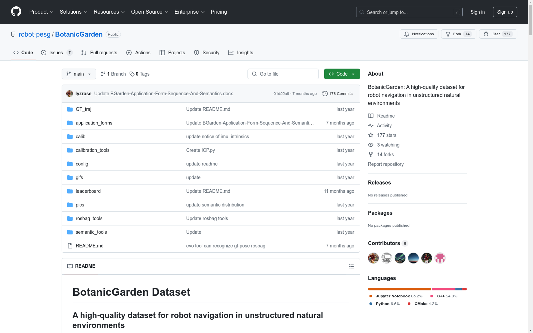Click the Sign up button
The image size is (533, 333).
tap(505, 12)
